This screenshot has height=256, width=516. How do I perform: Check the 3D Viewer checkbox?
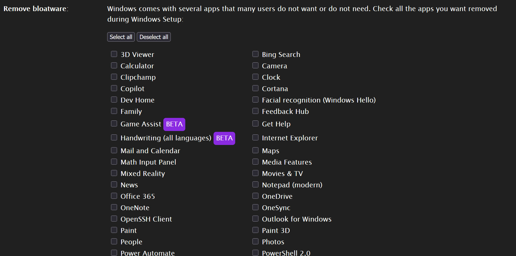tap(114, 54)
